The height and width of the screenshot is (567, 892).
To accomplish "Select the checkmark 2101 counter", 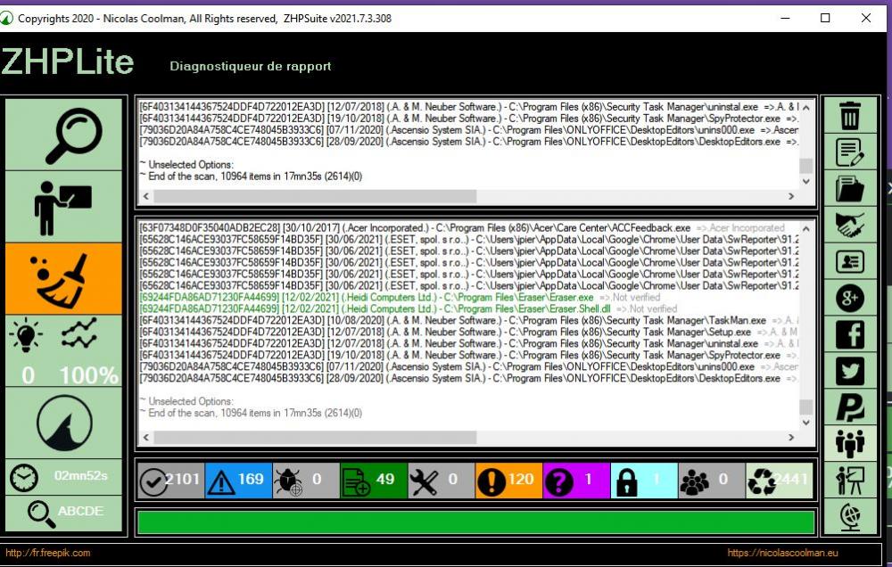I will pos(171,481).
